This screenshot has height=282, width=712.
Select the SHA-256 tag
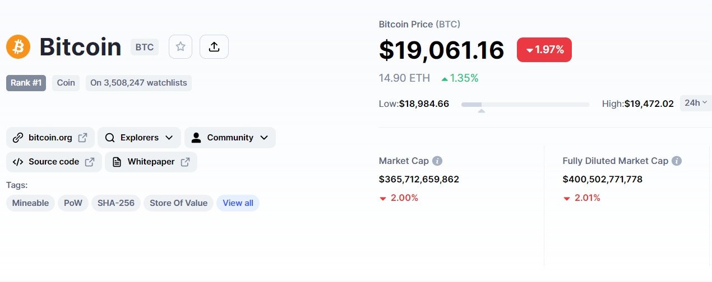coord(116,203)
